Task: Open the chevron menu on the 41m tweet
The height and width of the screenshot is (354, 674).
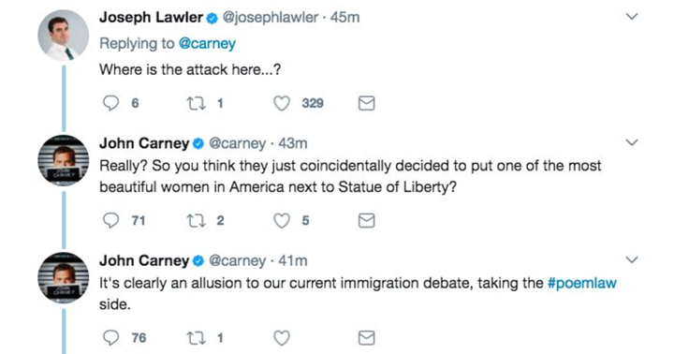Action: click(632, 259)
